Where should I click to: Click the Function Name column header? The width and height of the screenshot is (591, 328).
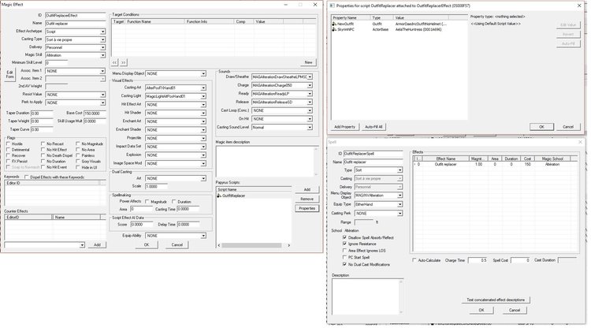155,22
